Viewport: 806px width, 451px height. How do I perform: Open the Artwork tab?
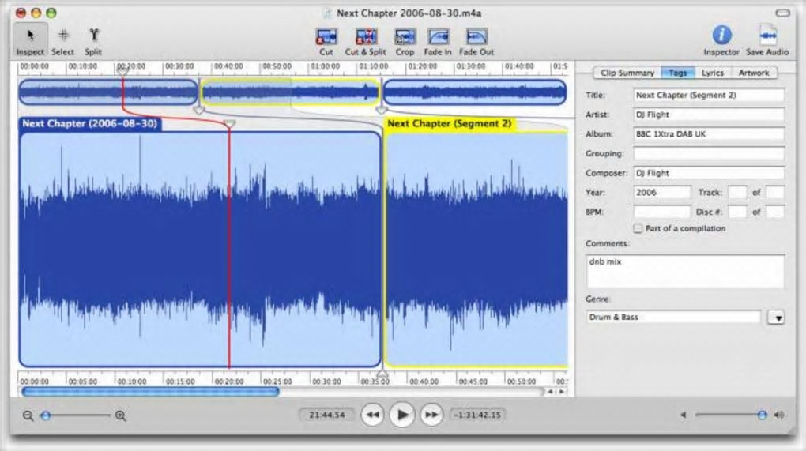(753, 73)
